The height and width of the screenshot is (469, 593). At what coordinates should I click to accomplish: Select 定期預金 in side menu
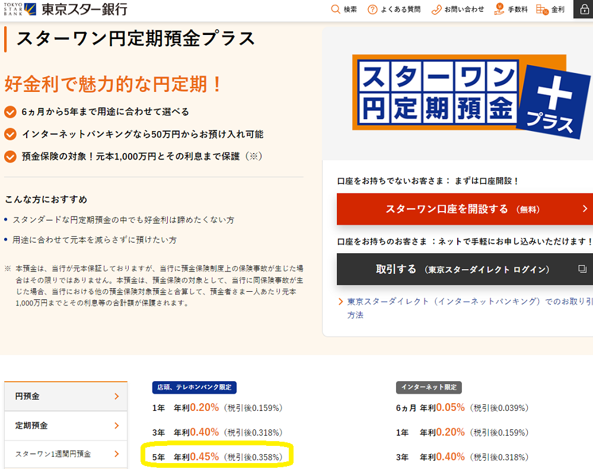tap(66, 426)
